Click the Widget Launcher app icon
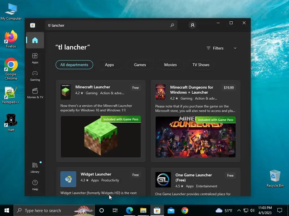 coord(68,179)
